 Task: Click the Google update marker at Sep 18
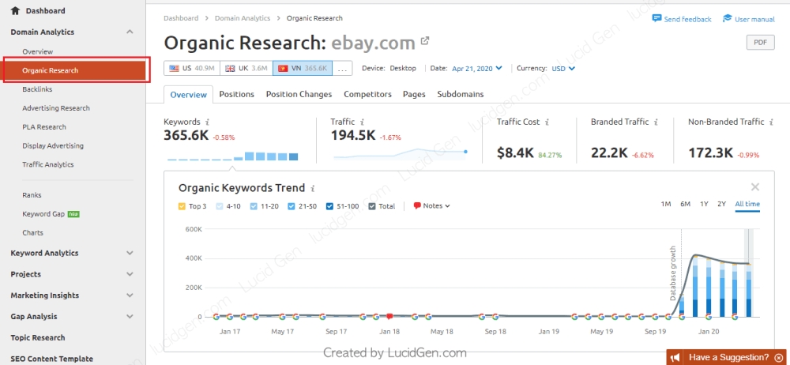(495, 317)
